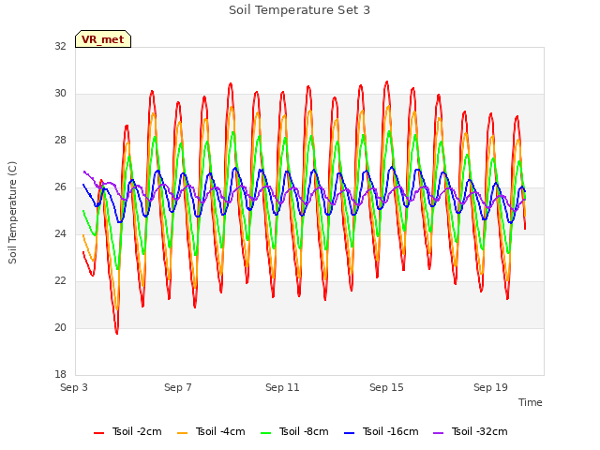Click the 18 y-axis tick label
600x450 pixels.
tap(60, 374)
